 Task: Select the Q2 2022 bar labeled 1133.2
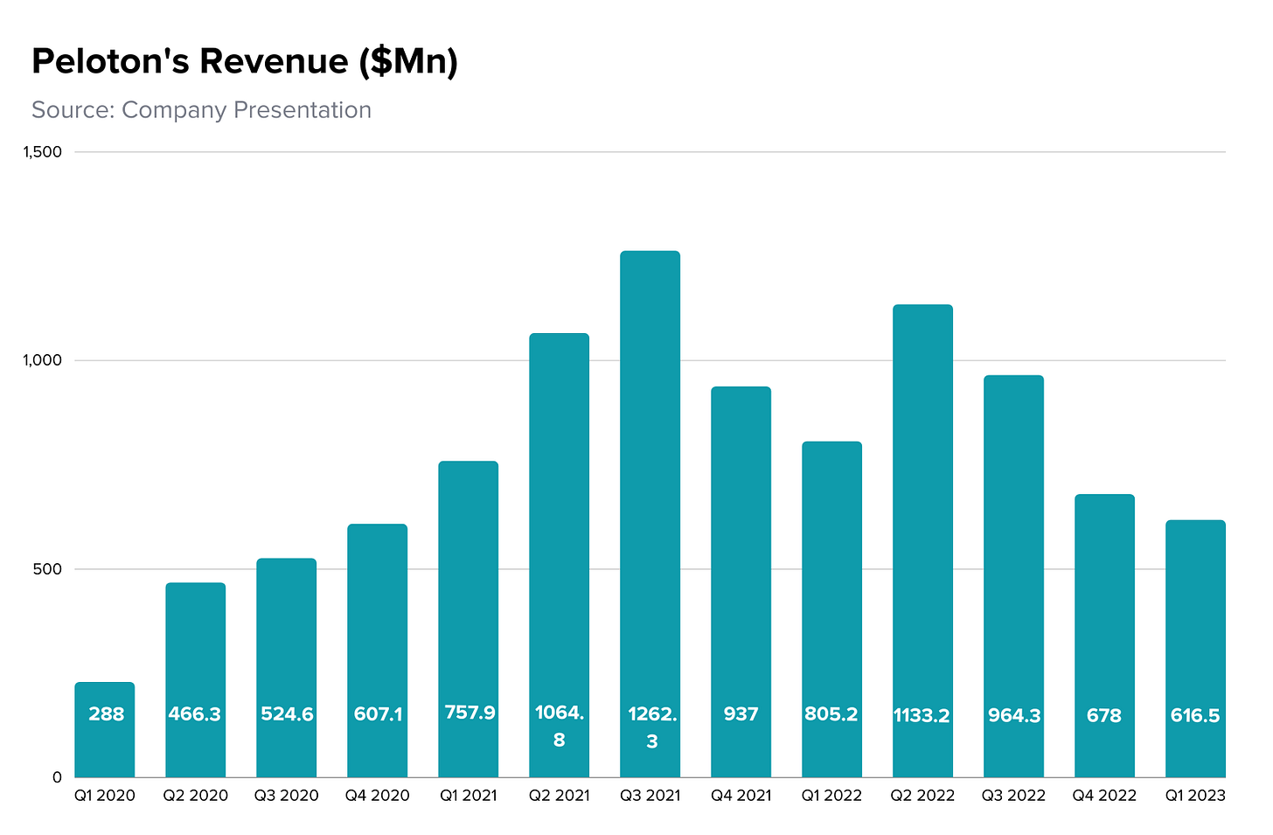point(923,541)
